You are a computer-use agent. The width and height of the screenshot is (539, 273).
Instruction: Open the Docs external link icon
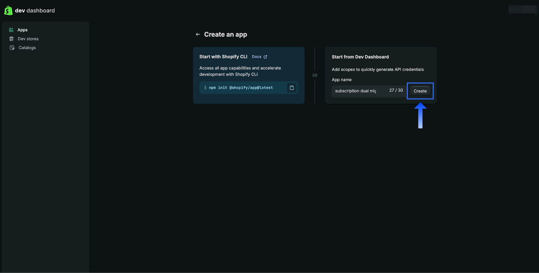[265, 57]
